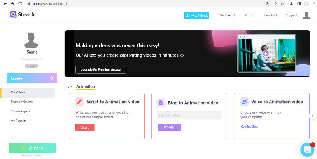Click the Script to Animation video title
317x159 pixels.
[113, 102]
